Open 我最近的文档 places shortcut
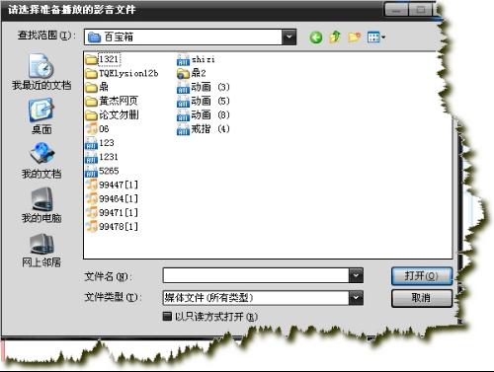The height and width of the screenshot is (372, 494). click(41, 72)
